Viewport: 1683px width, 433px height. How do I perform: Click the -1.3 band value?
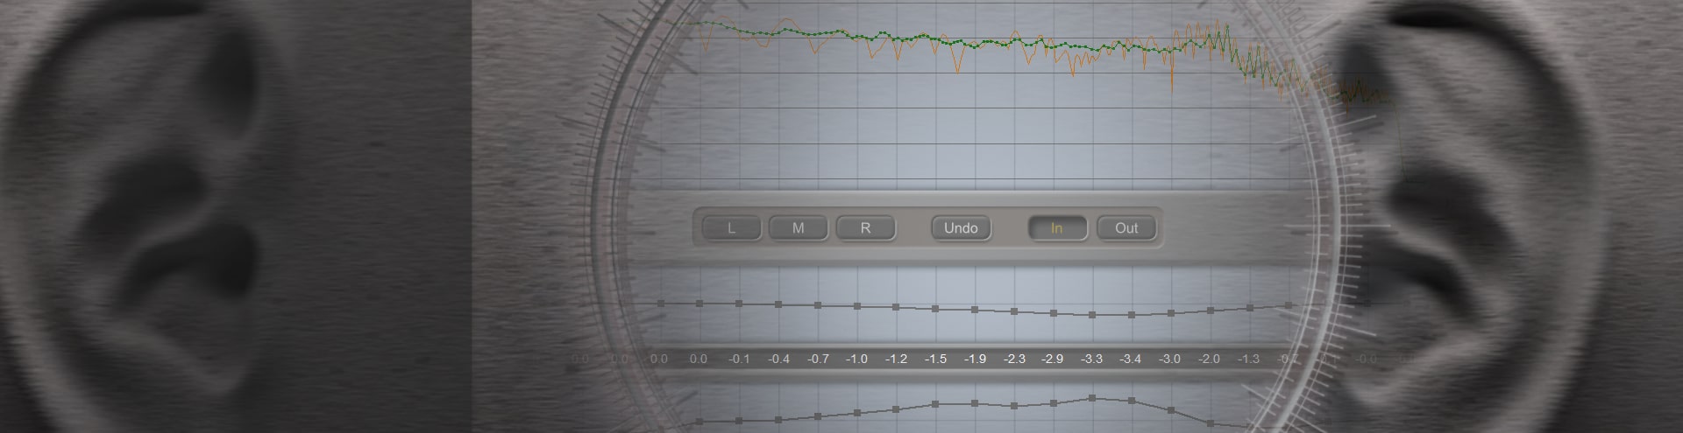pyautogui.click(x=1249, y=359)
